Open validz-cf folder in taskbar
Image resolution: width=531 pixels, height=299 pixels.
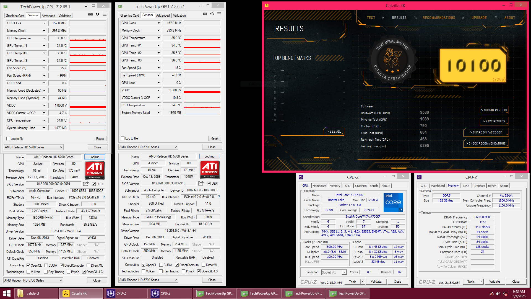pos(37,293)
